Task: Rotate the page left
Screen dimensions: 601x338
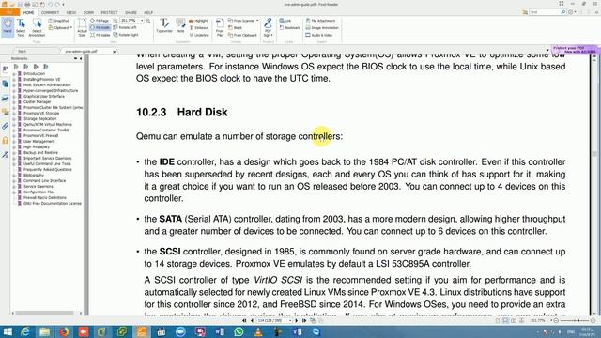Action: [x=125, y=27]
